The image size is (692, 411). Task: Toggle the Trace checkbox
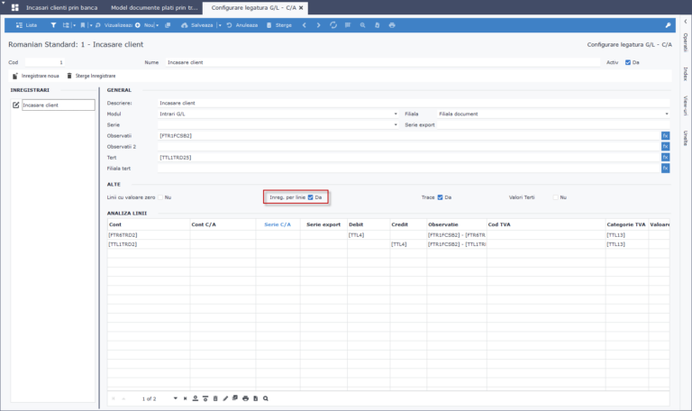440,197
